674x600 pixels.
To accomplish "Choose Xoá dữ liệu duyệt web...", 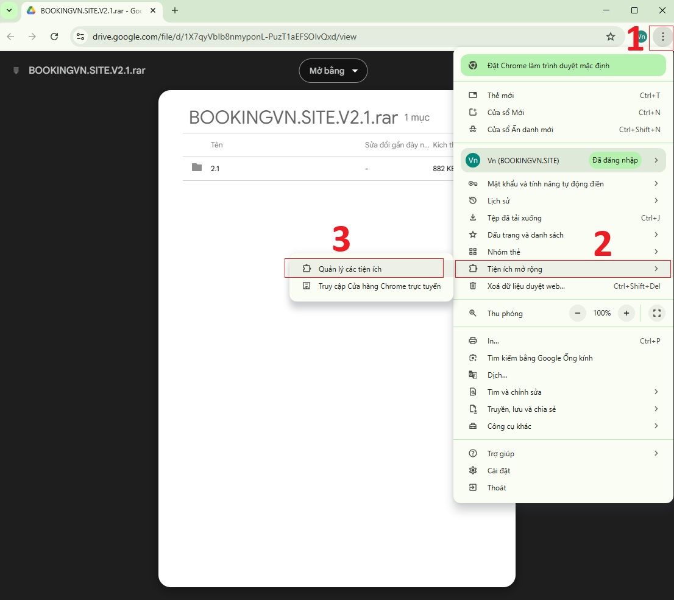I will [564, 286].
